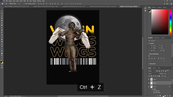Click the lock all padlock icon
This screenshot has height=97, width=173.
point(159,76)
